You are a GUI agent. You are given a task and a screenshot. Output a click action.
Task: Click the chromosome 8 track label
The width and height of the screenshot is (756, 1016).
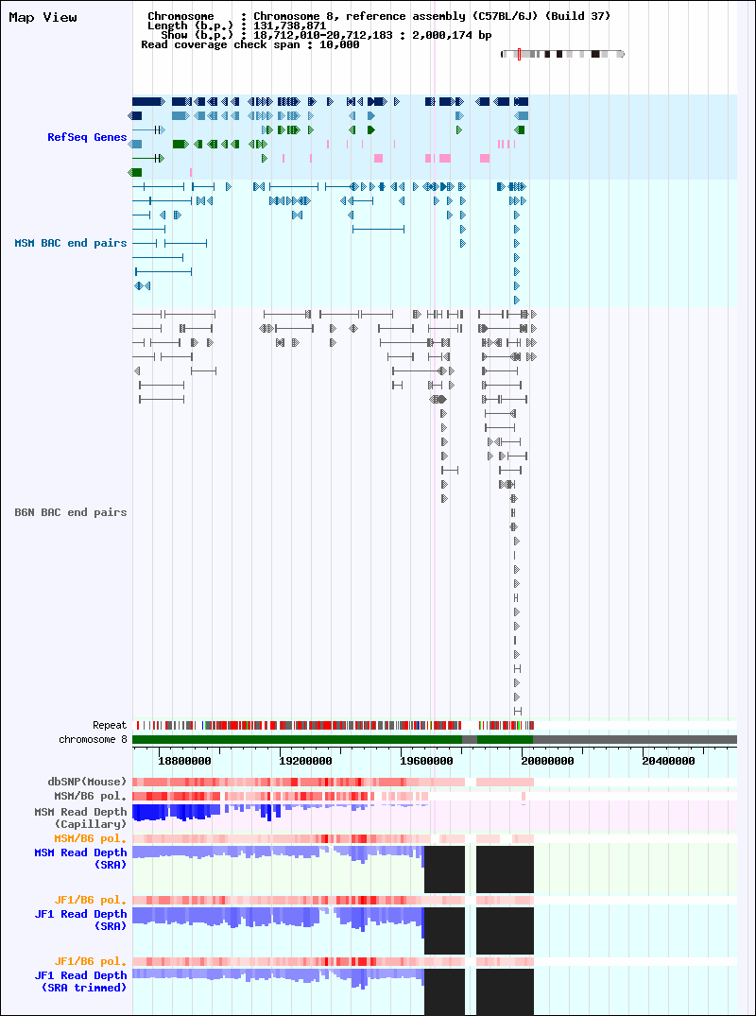tap(93, 739)
